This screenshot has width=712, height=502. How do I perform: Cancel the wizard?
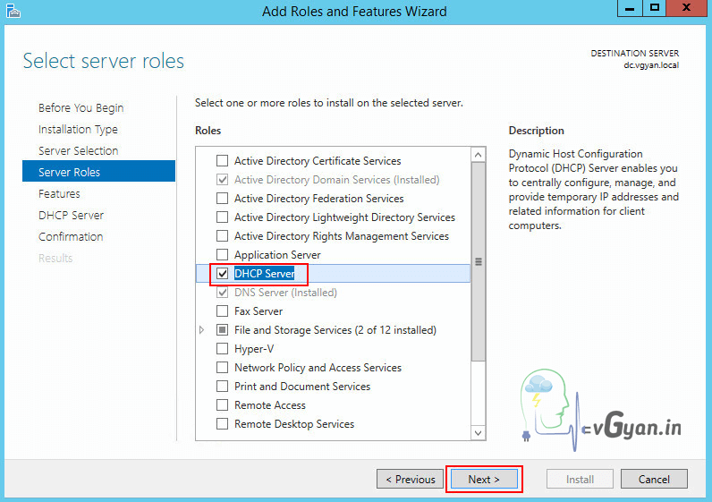654,480
